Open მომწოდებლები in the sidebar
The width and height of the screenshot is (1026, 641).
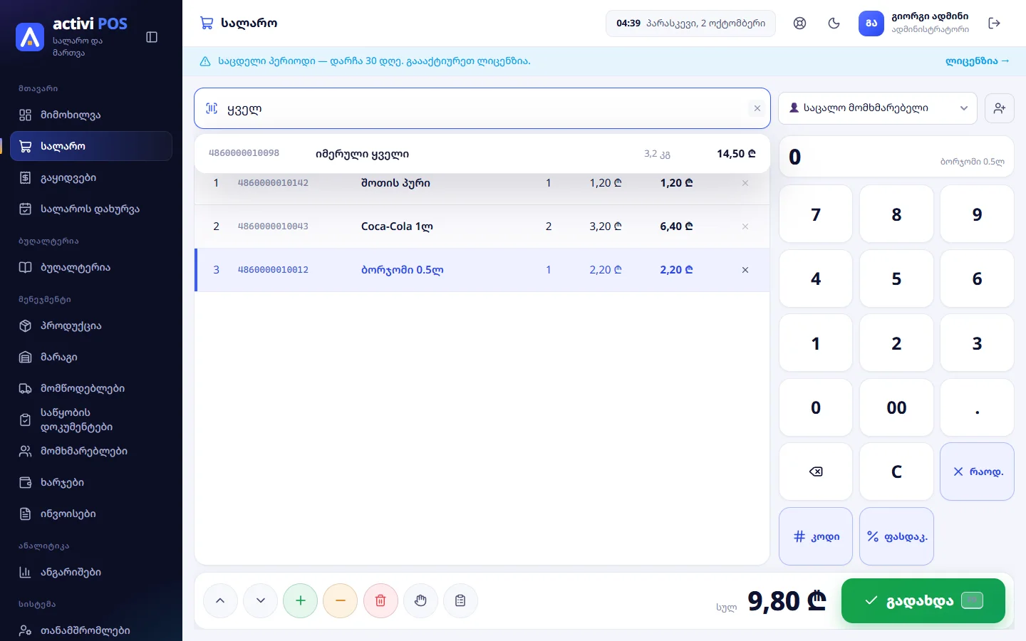[x=91, y=388]
